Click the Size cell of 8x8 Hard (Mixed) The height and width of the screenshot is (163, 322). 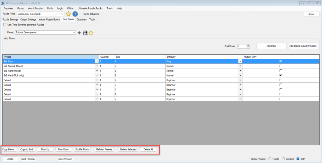click(x=139, y=71)
